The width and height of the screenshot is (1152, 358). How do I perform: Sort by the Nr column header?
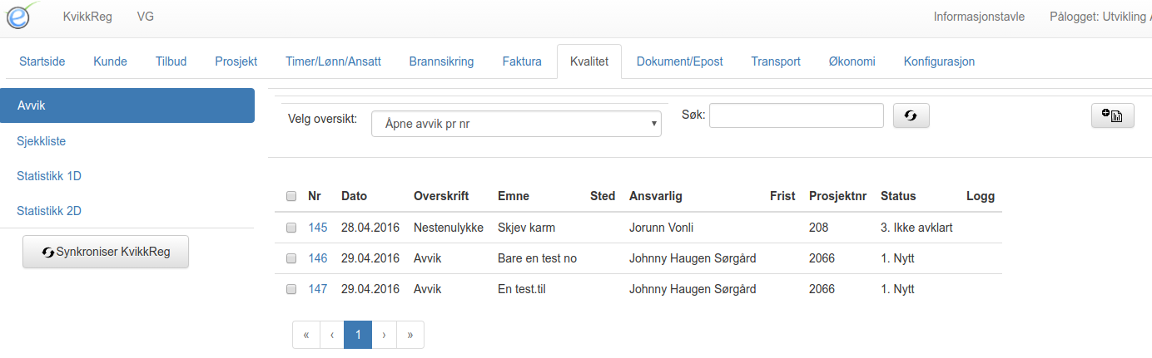[315, 197]
